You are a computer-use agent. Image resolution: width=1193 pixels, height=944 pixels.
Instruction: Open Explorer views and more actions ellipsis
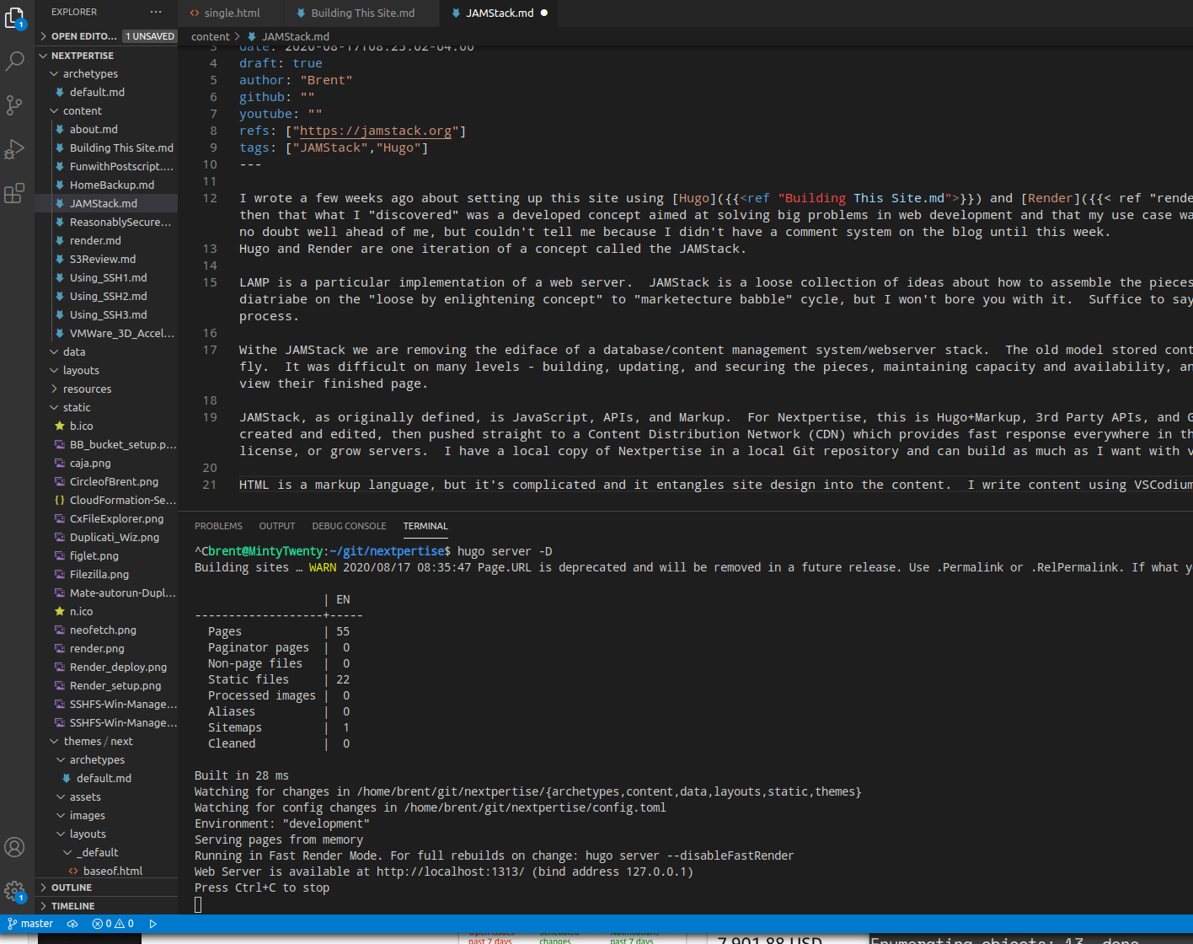tap(155, 12)
